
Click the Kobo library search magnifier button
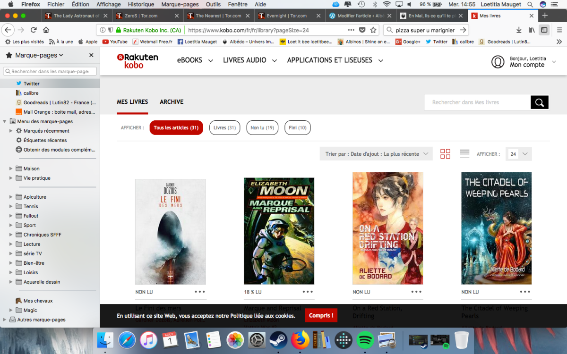point(540,102)
